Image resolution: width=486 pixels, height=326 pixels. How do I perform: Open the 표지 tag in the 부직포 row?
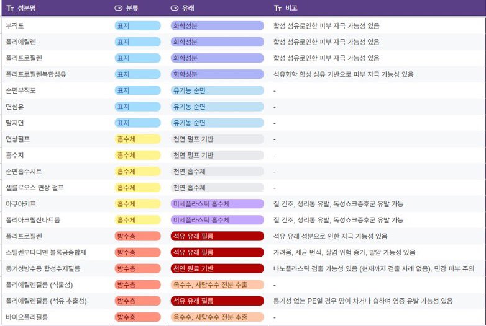pyautogui.click(x=124, y=26)
